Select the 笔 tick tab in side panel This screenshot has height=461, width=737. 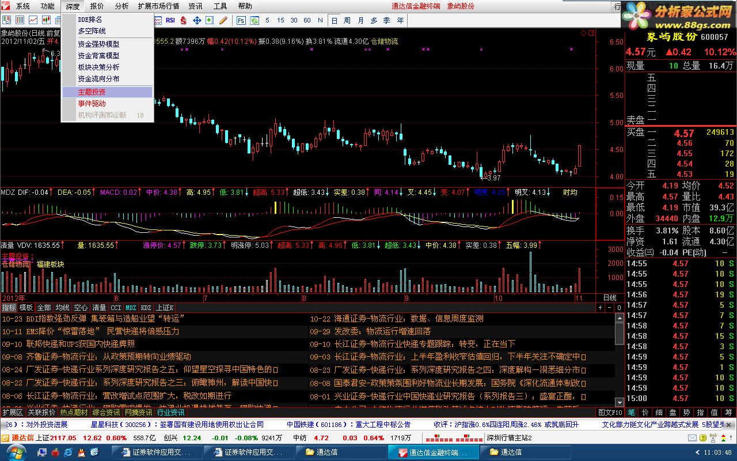click(631, 413)
